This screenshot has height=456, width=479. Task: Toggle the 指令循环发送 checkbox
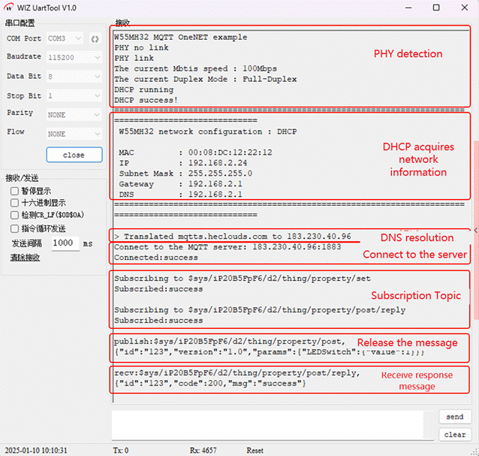pos(14,228)
